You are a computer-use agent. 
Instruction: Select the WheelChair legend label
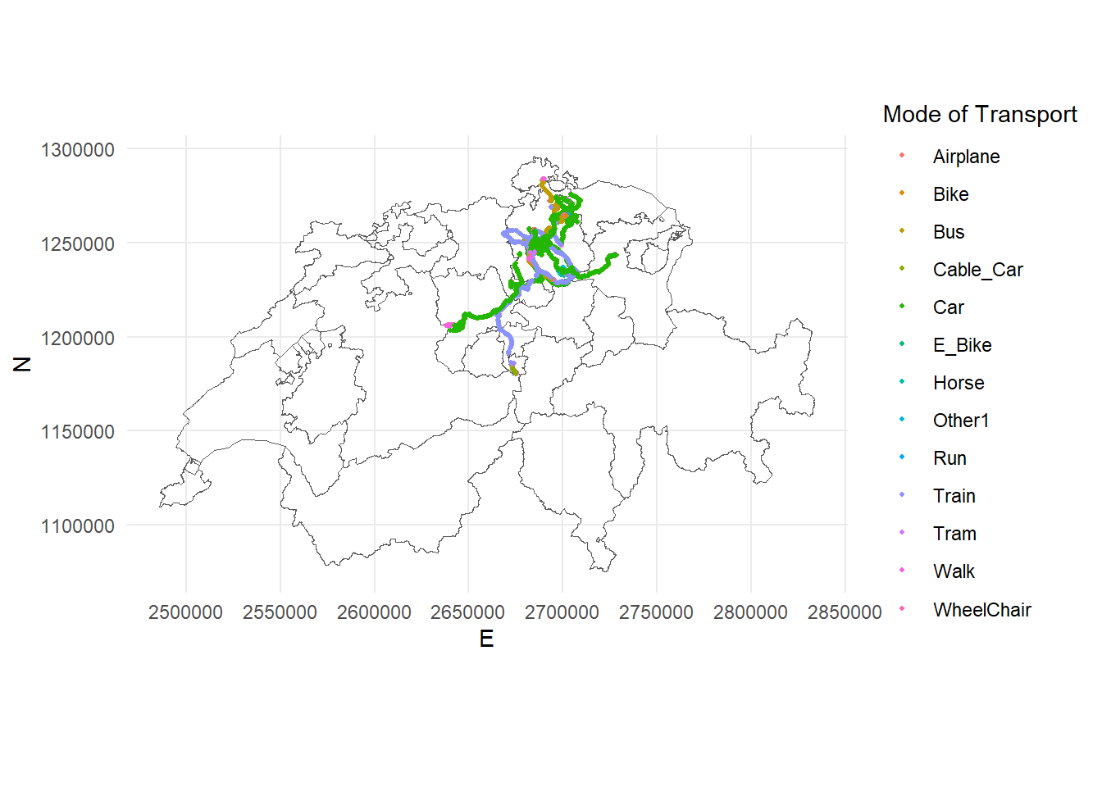pyautogui.click(x=981, y=610)
